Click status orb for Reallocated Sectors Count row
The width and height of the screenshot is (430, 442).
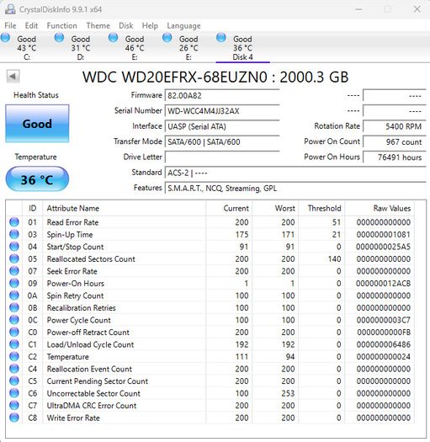coord(14,258)
